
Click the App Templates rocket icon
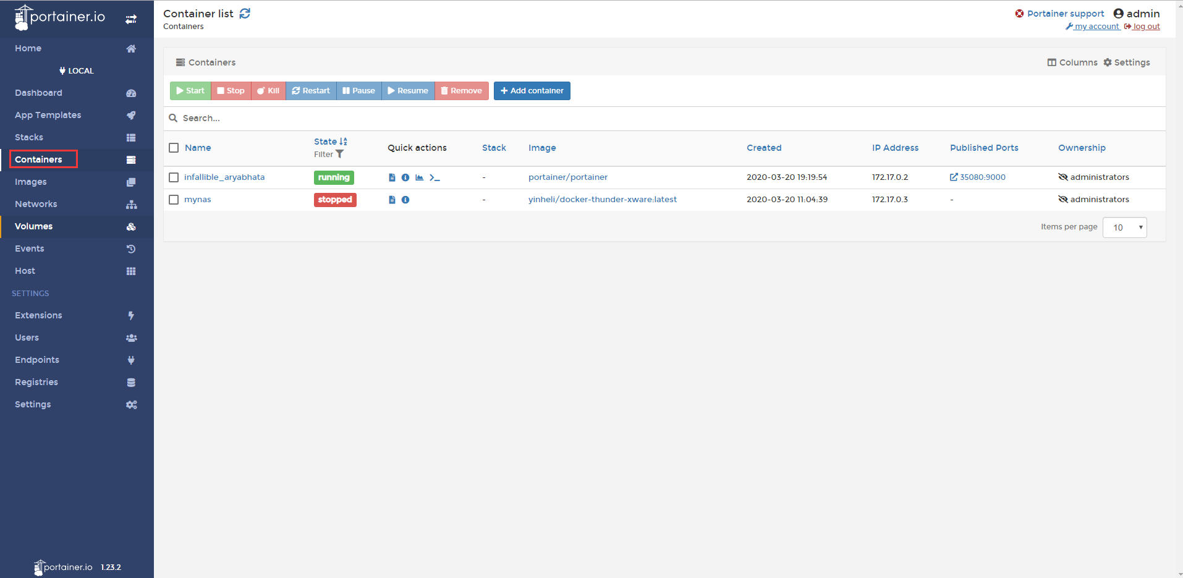[x=131, y=115]
